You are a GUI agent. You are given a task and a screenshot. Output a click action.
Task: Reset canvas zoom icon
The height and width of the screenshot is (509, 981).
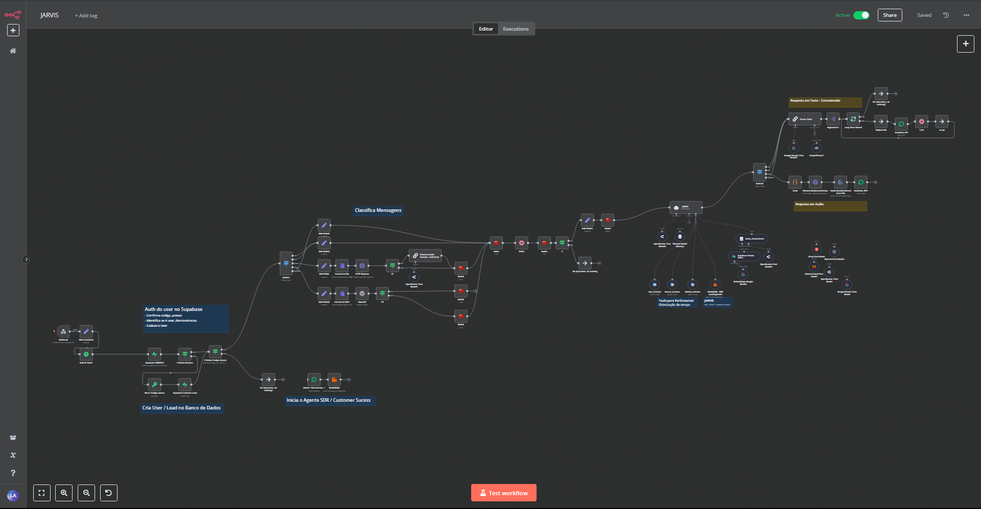pyautogui.click(x=108, y=493)
